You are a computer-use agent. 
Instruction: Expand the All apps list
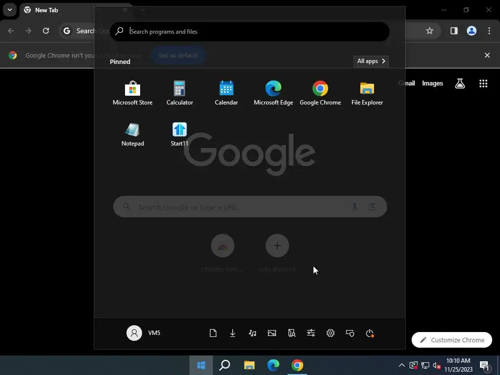(371, 61)
